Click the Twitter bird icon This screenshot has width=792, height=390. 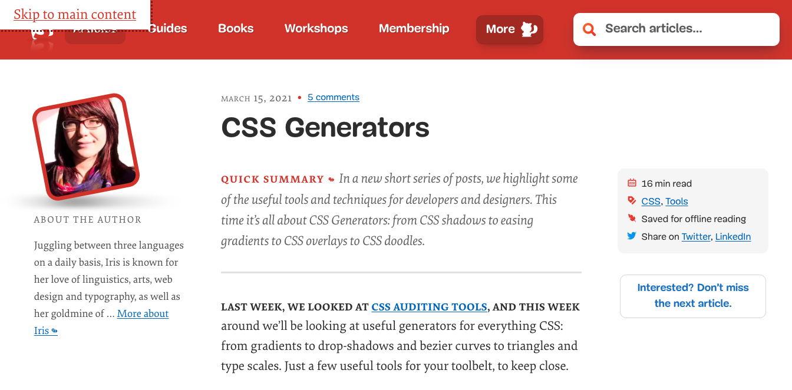tap(632, 236)
